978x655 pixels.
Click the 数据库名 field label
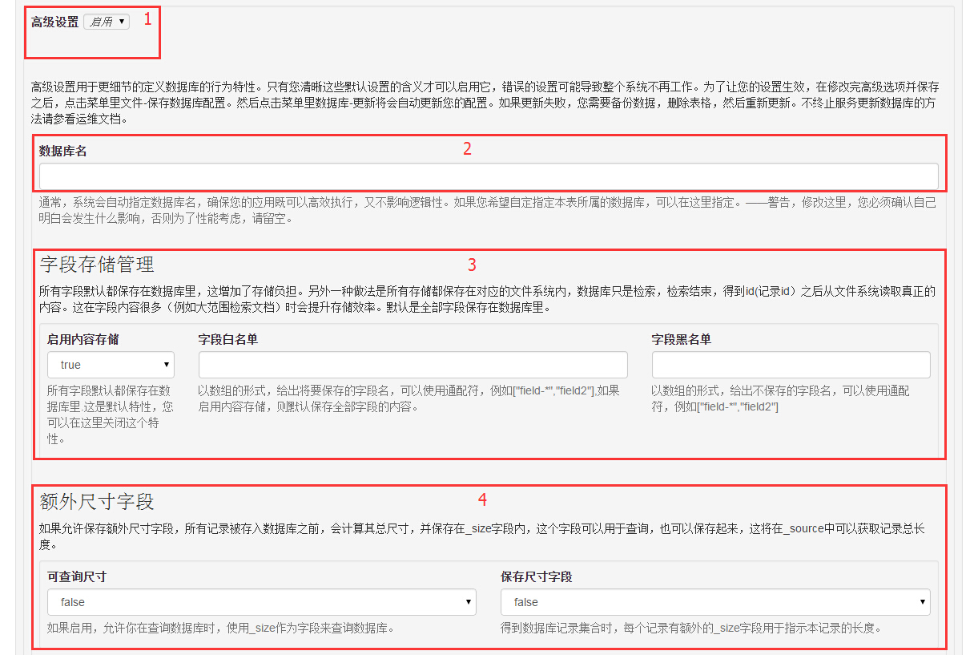pyautogui.click(x=62, y=151)
